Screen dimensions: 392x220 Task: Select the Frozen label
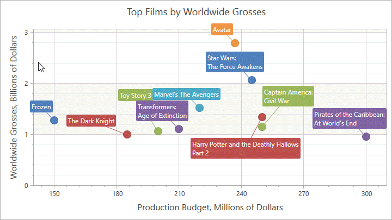coord(41,106)
